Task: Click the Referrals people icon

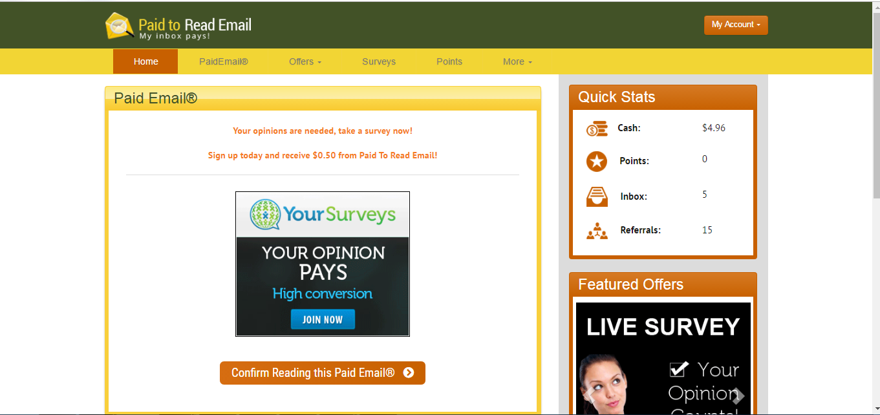Action: point(597,231)
